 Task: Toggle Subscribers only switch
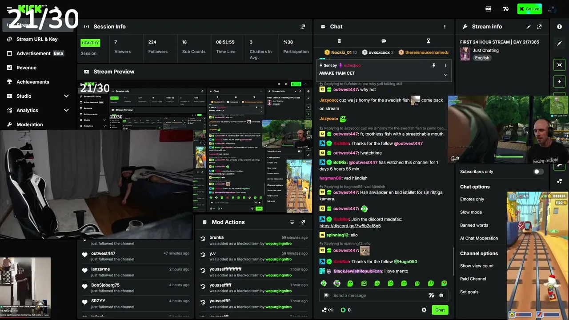tap(538, 172)
